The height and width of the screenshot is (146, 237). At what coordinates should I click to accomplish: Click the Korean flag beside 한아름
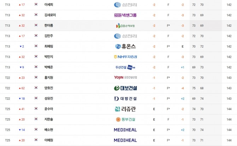point(36,25)
